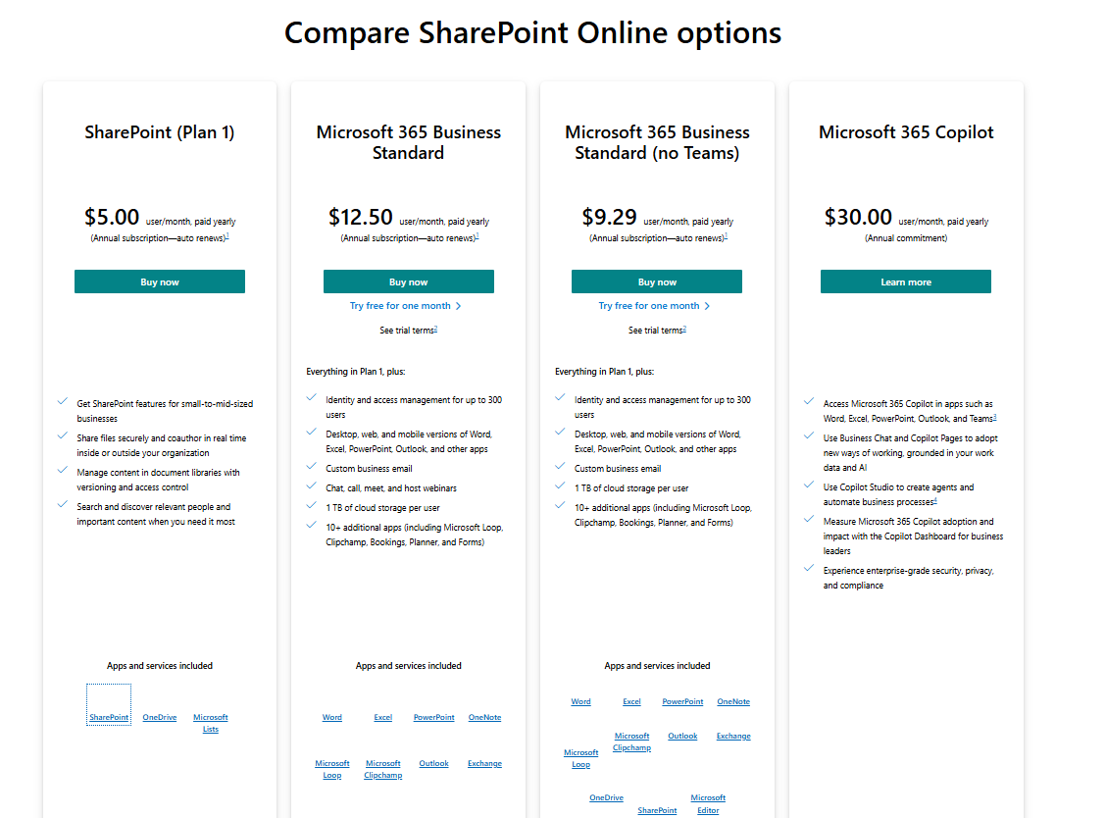The height and width of the screenshot is (818, 1106).
Task: Open footnote link for Plan 1 auto-renewal
Action: point(228,235)
